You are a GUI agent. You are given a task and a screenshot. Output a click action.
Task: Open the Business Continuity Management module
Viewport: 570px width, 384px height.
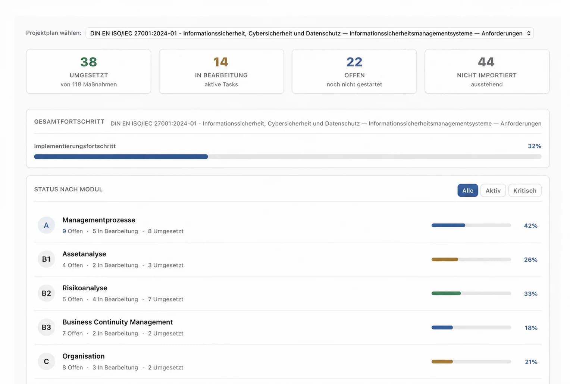pos(288,328)
